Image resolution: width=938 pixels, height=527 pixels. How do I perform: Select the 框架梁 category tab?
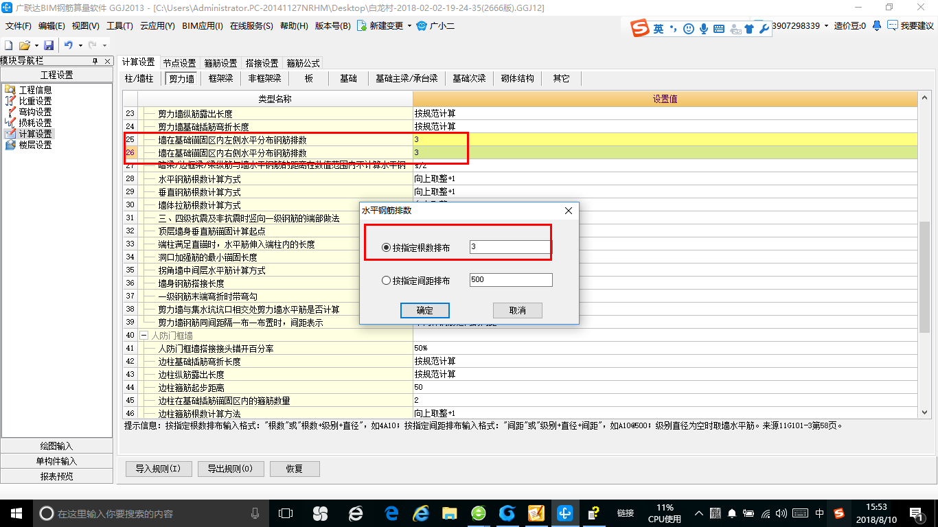click(221, 79)
